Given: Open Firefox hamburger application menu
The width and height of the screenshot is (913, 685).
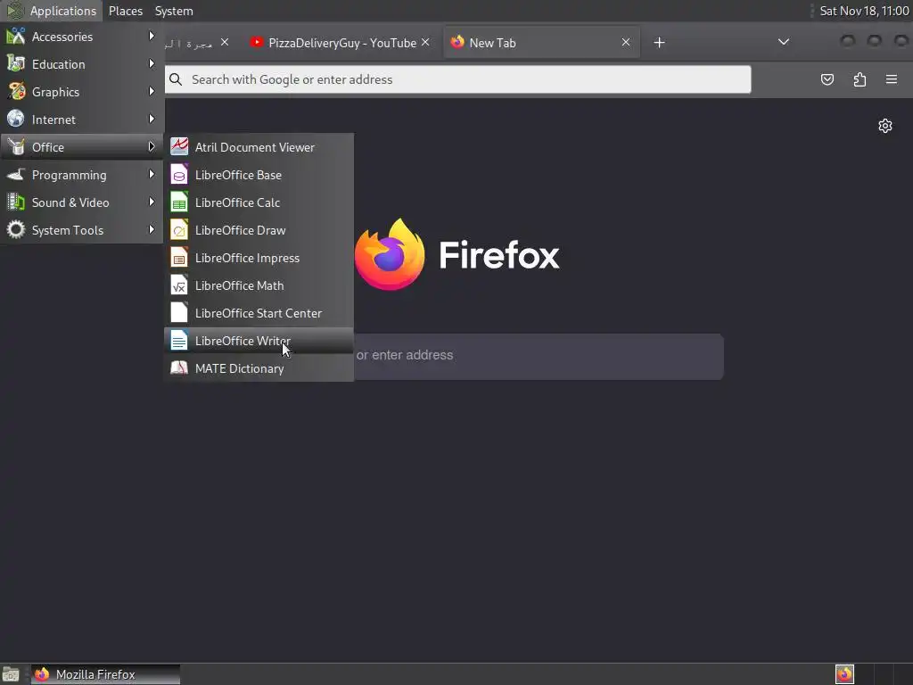Looking at the screenshot, I should pyautogui.click(x=892, y=79).
